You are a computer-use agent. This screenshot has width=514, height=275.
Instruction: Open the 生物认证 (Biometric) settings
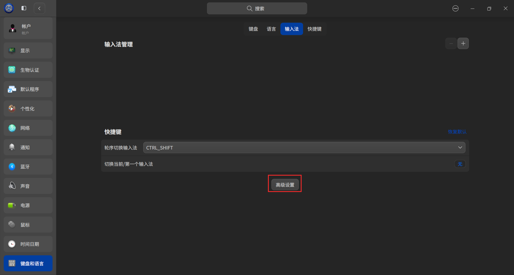click(28, 70)
